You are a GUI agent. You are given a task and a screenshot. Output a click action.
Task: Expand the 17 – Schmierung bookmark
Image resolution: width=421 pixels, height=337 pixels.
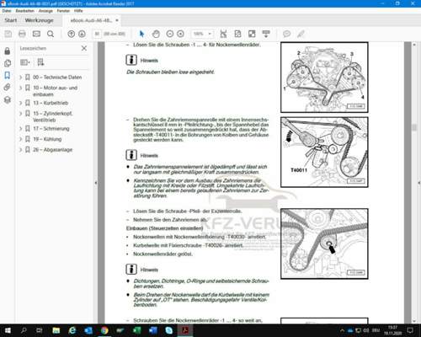(21, 129)
